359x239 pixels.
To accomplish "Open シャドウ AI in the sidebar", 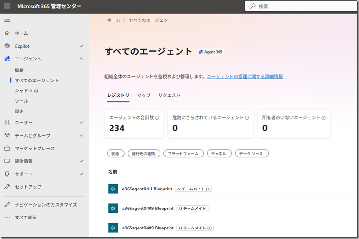I will coord(26,91).
